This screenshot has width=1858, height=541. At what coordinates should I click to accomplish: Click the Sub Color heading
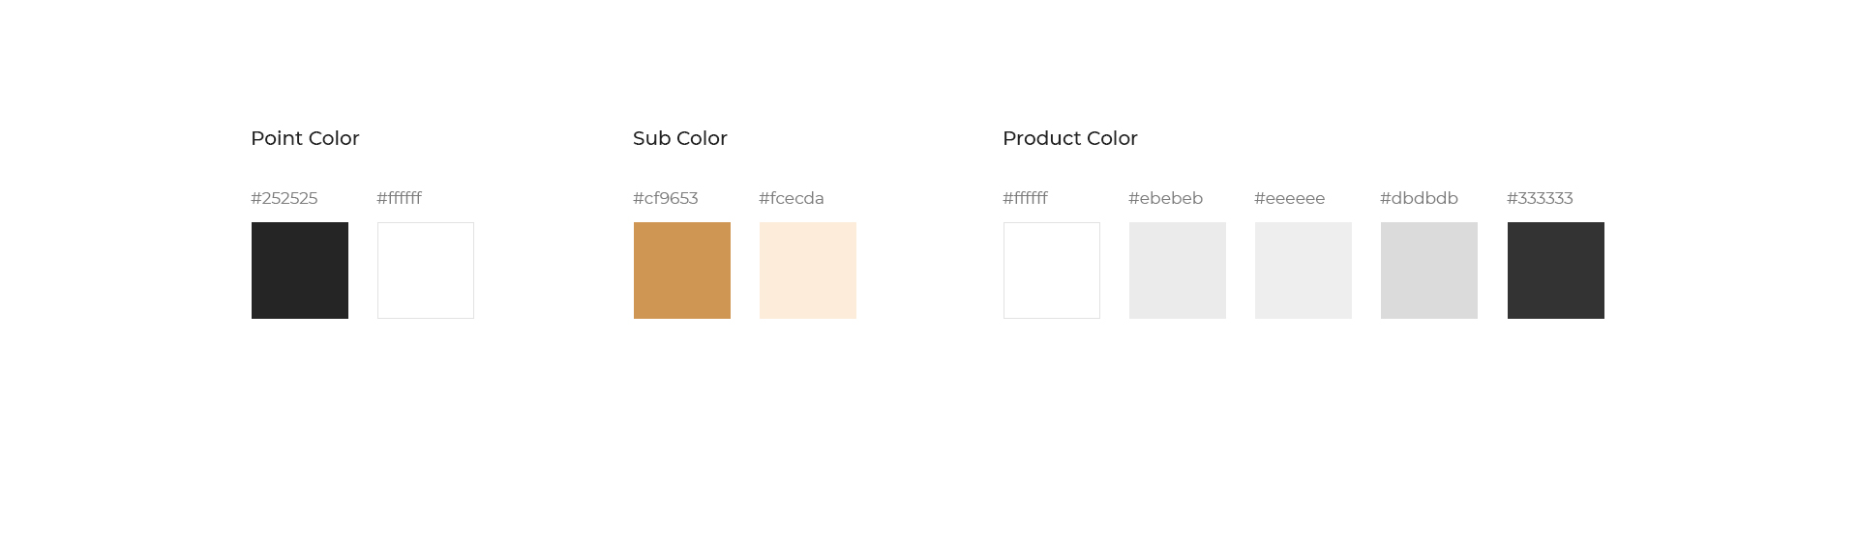680,138
